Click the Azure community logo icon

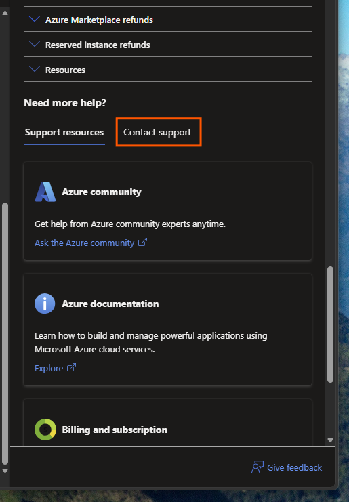45,192
